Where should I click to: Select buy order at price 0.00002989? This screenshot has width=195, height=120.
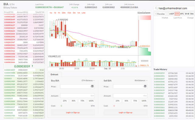pyautogui.click(x=24, y=82)
